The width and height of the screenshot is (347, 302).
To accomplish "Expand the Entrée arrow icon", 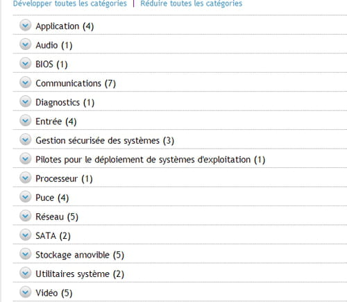I will tap(25, 120).
